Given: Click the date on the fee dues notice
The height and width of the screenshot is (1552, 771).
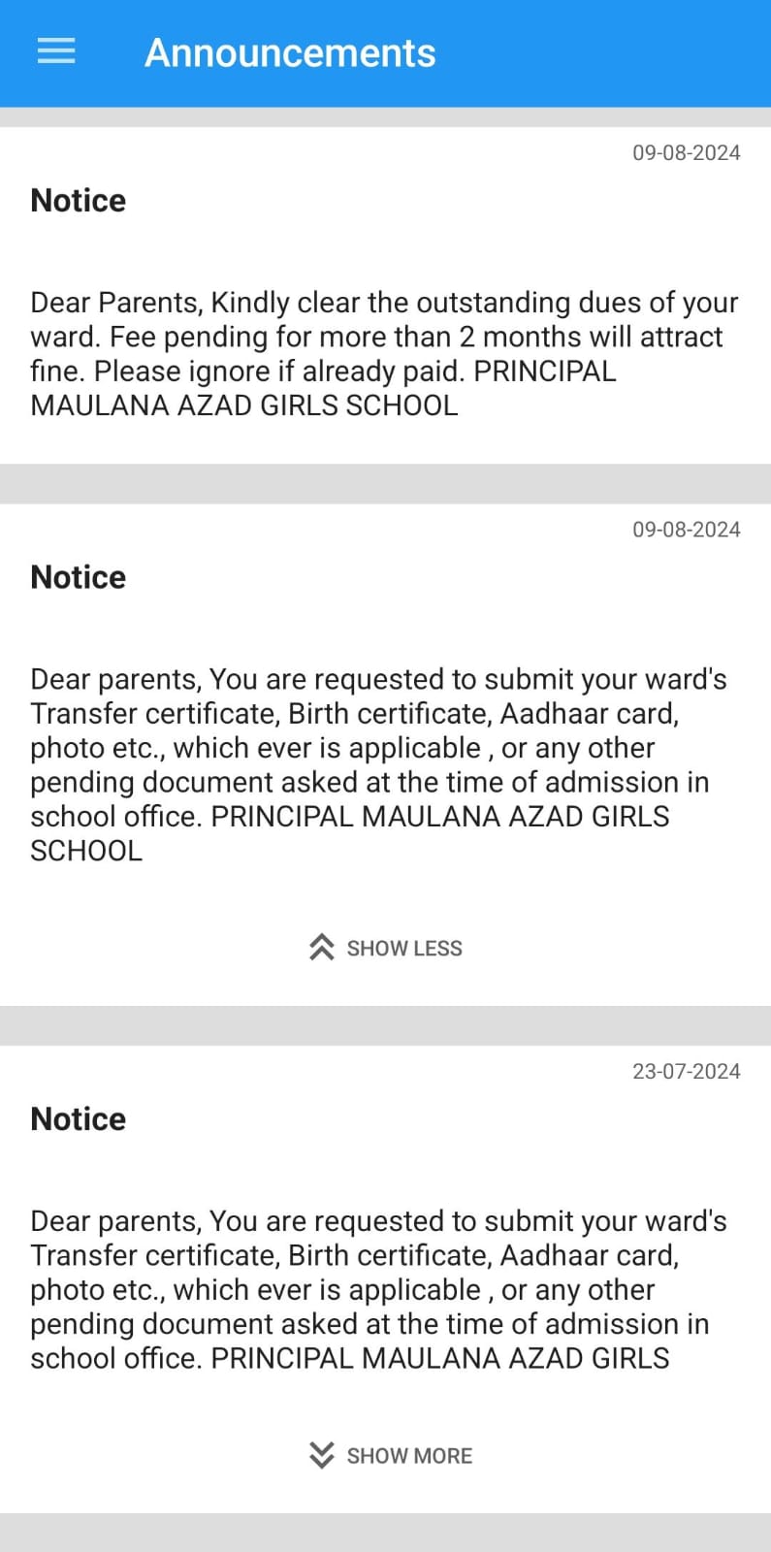Looking at the screenshot, I should click(x=686, y=152).
